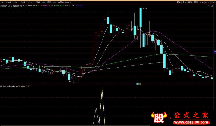
Task: Open the 统计 statistics button
Action: [x=190, y=2]
